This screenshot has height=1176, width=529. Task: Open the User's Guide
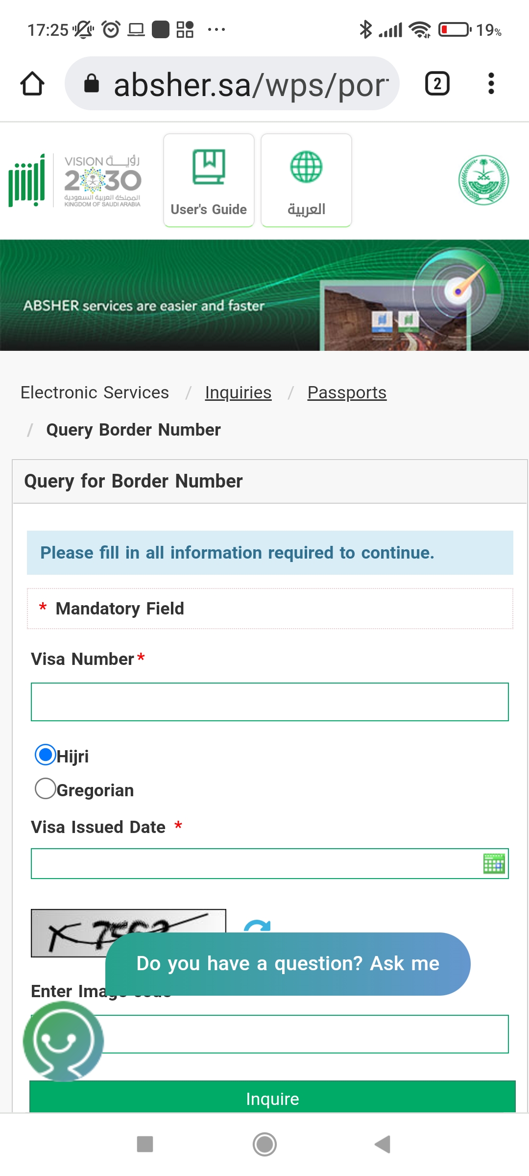pyautogui.click(x=209, y=180)
